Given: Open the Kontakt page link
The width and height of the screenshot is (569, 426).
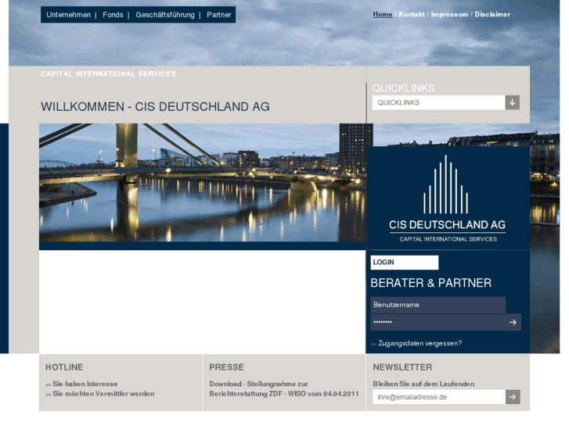Looking at the screenshot, I should tap(412, 14).
